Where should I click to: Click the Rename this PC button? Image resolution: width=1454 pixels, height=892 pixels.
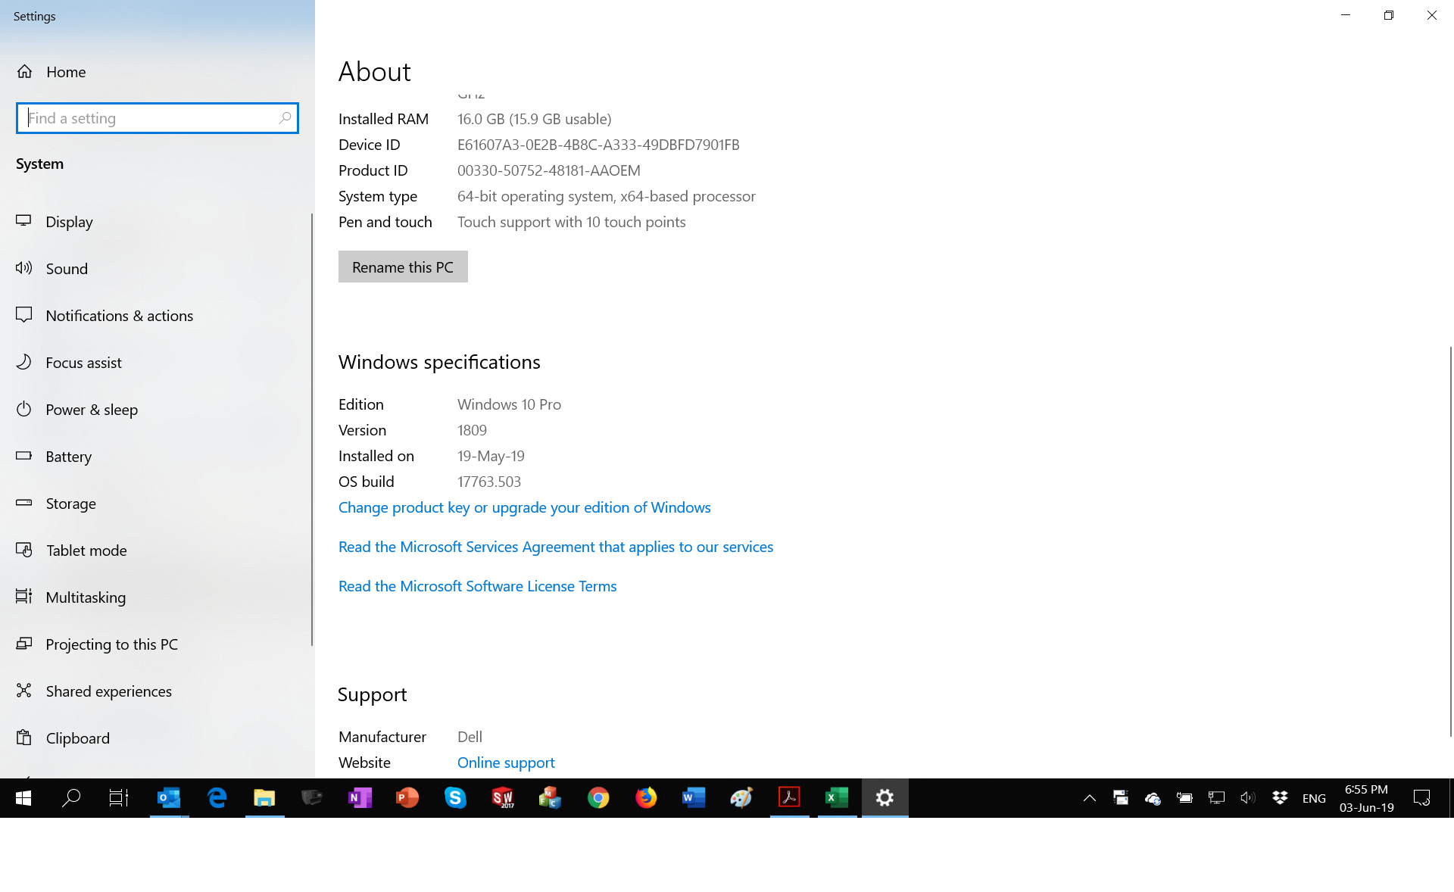(403, 267)
